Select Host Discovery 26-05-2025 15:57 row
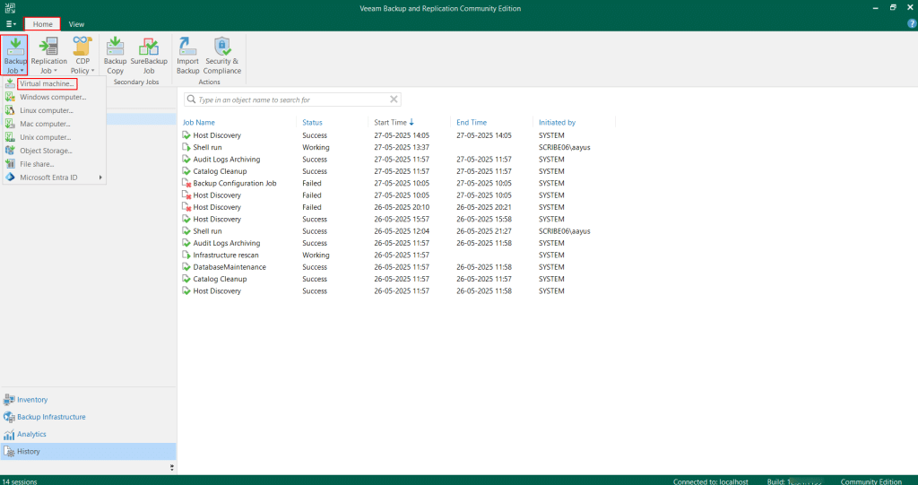Screen dimensions: 918x485 398,219
